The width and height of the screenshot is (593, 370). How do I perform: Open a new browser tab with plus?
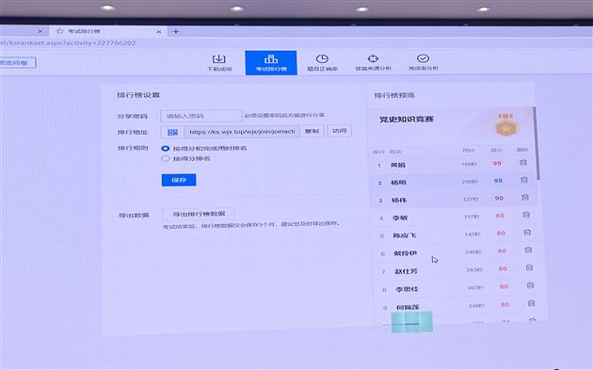pyautogui.click(x=175, y=31)
